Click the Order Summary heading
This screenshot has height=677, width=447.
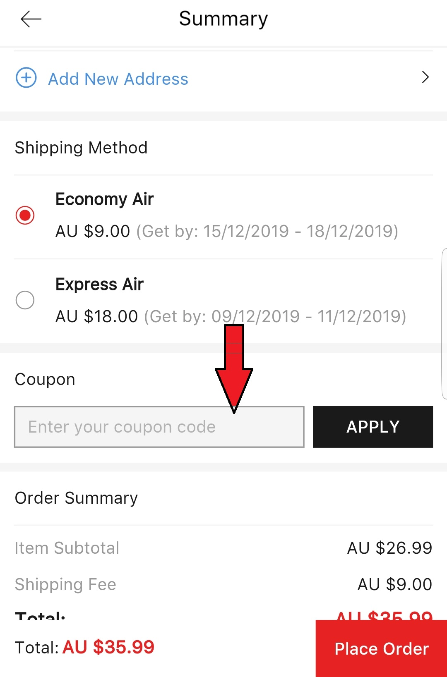pyautogui.click(x=76, y=498)
